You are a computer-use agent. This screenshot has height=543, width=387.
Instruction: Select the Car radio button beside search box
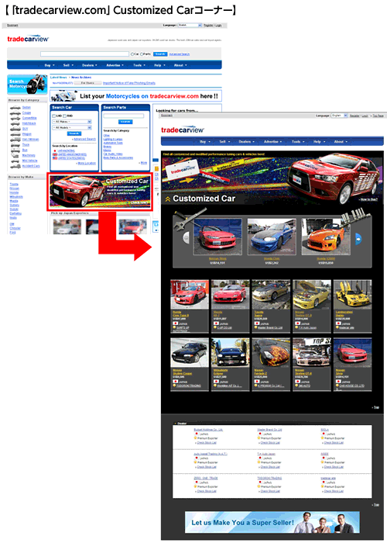132,54
